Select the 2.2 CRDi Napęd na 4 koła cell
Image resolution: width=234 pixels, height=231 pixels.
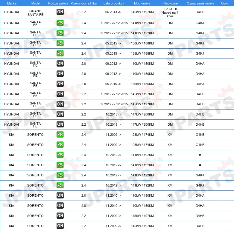click(170, 13)
